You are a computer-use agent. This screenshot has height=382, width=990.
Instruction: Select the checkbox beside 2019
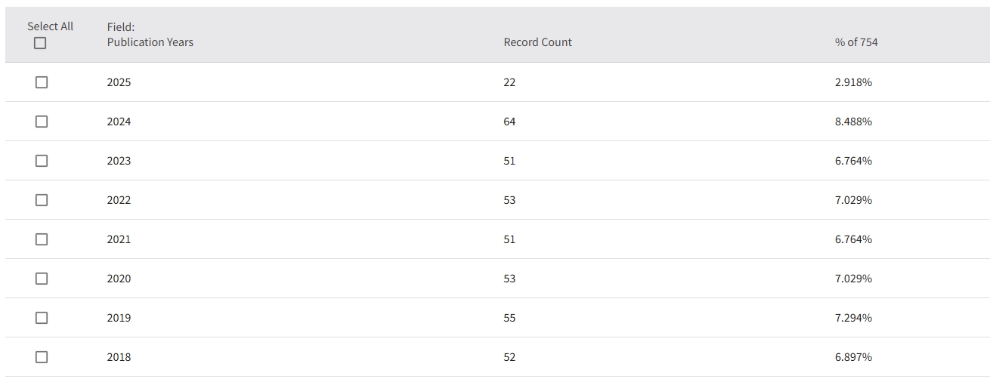42,318
